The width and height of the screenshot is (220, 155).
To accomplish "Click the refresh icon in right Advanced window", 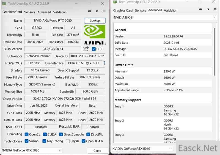I will coord(208,9).
